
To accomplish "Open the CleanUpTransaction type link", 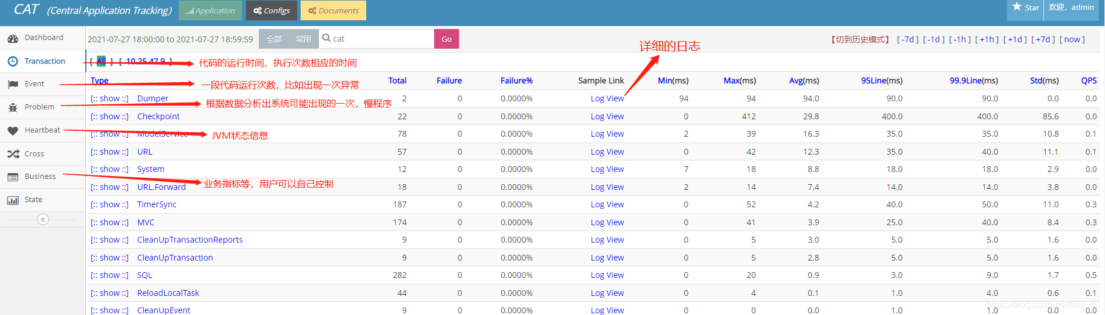I will click(x=175, y=258).
